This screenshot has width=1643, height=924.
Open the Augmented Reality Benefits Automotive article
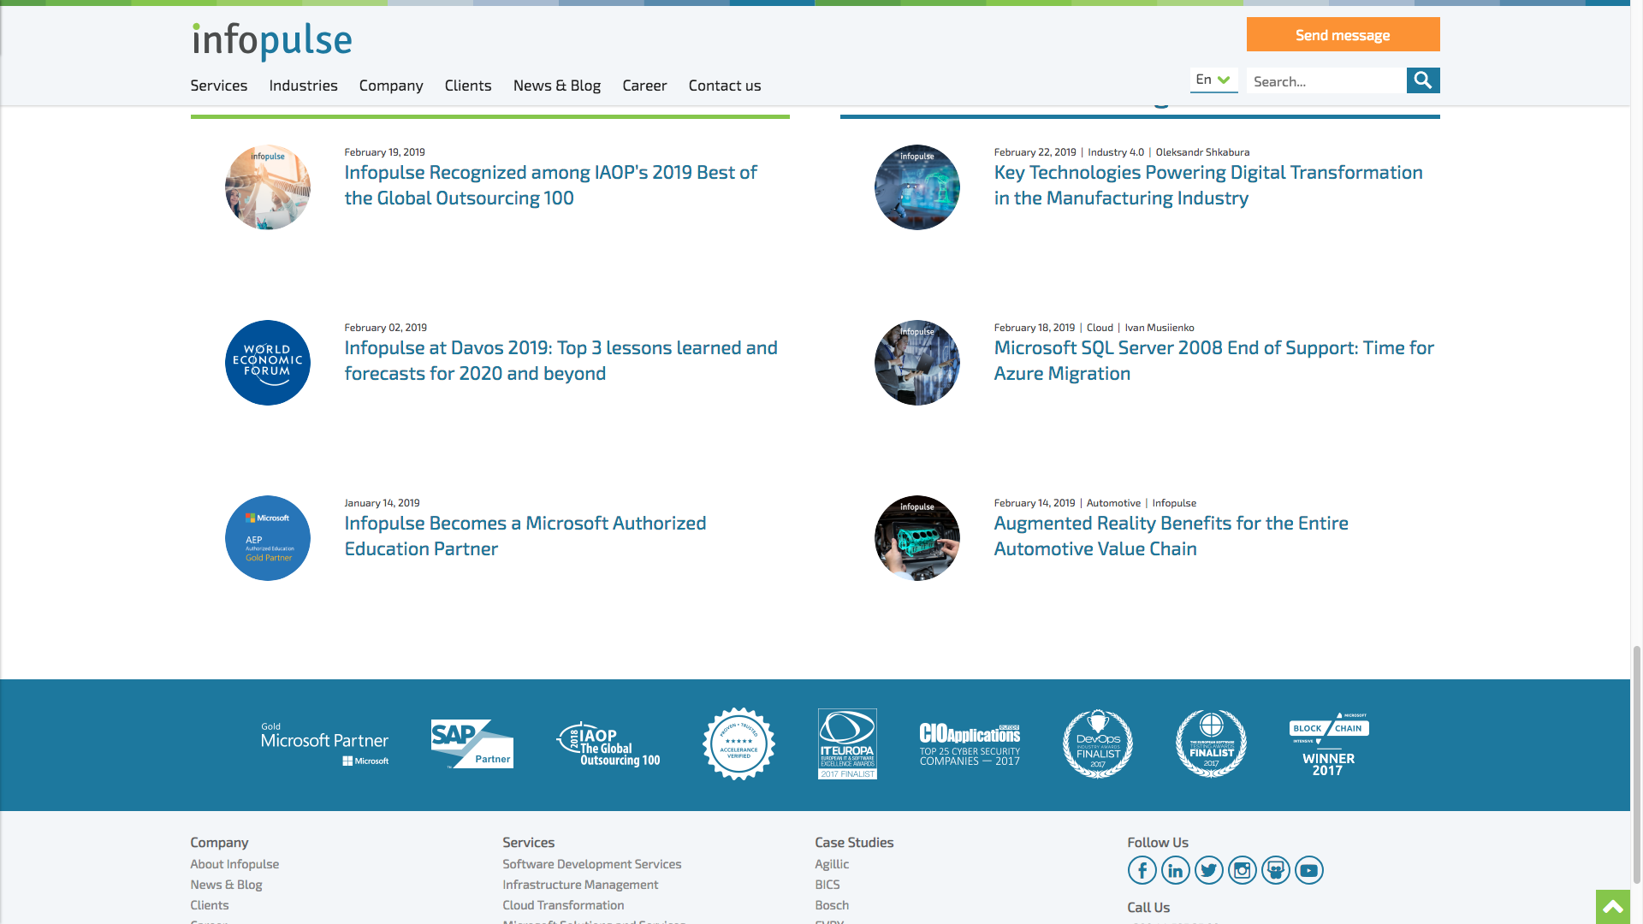(1171, 536)
